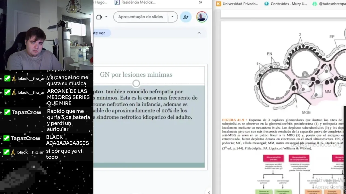This screenshot has height=194, width=346.
Task: Click banana badge beside 'ARCANE DE LAS' message
Action: tap(14, 92)
